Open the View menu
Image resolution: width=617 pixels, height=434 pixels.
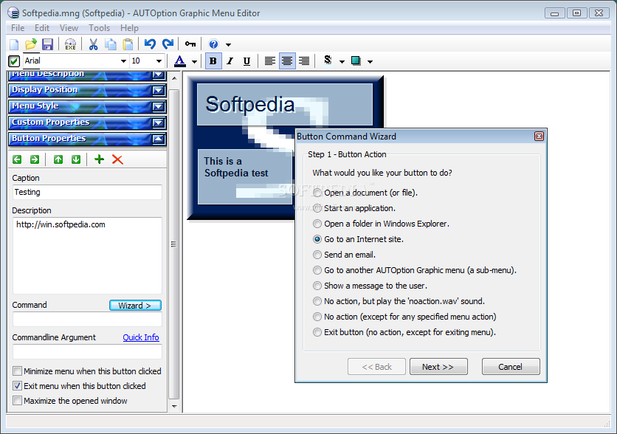click(69, 28)
